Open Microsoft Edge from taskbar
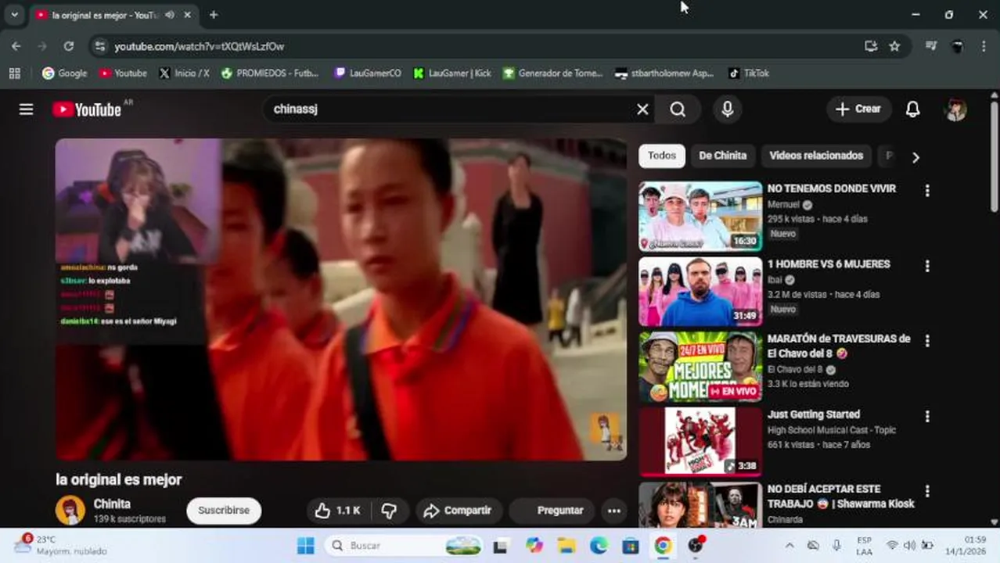 point(599,546)
